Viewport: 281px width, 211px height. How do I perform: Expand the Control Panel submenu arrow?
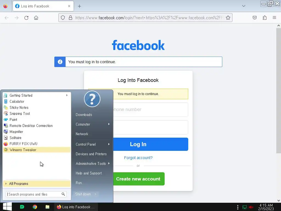point(109,144)
